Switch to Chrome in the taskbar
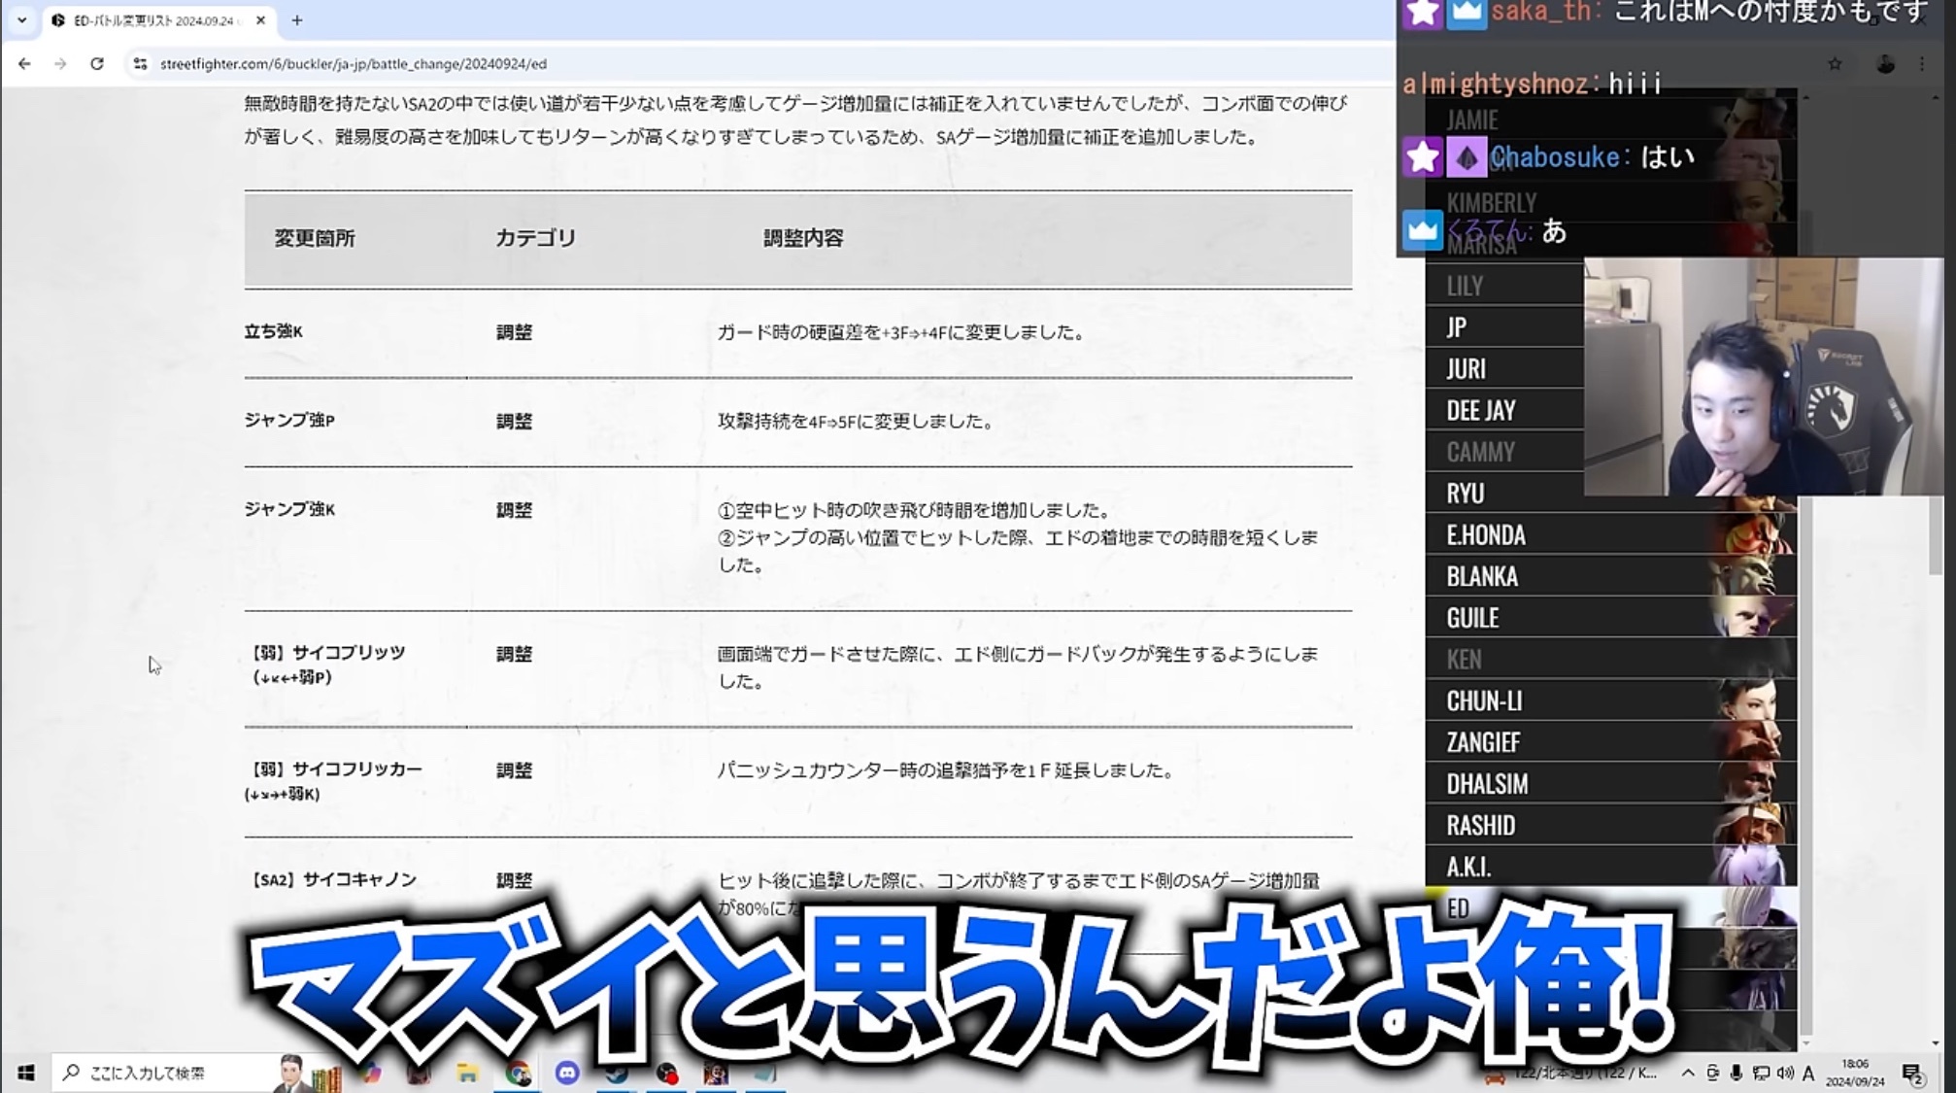This screenshot has width=1956, height=1093. click(518, 1073)
